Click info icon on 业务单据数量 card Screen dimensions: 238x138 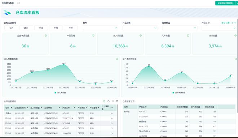[46, 36]
